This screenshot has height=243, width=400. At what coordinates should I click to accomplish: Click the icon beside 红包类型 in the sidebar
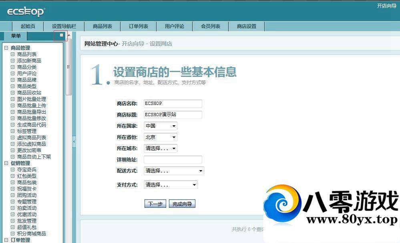[x=13, y=176]
